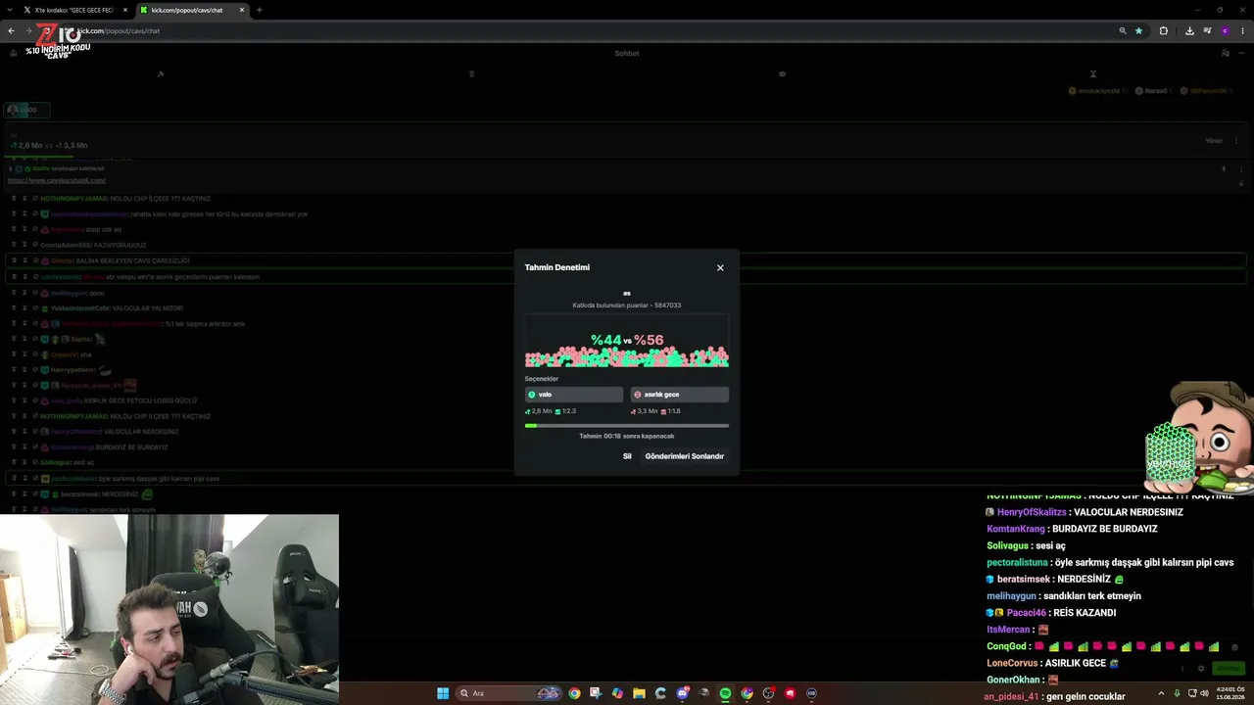Open the Windows Start menu
This screenshot has width=1254, height=705.
(443, 693)
